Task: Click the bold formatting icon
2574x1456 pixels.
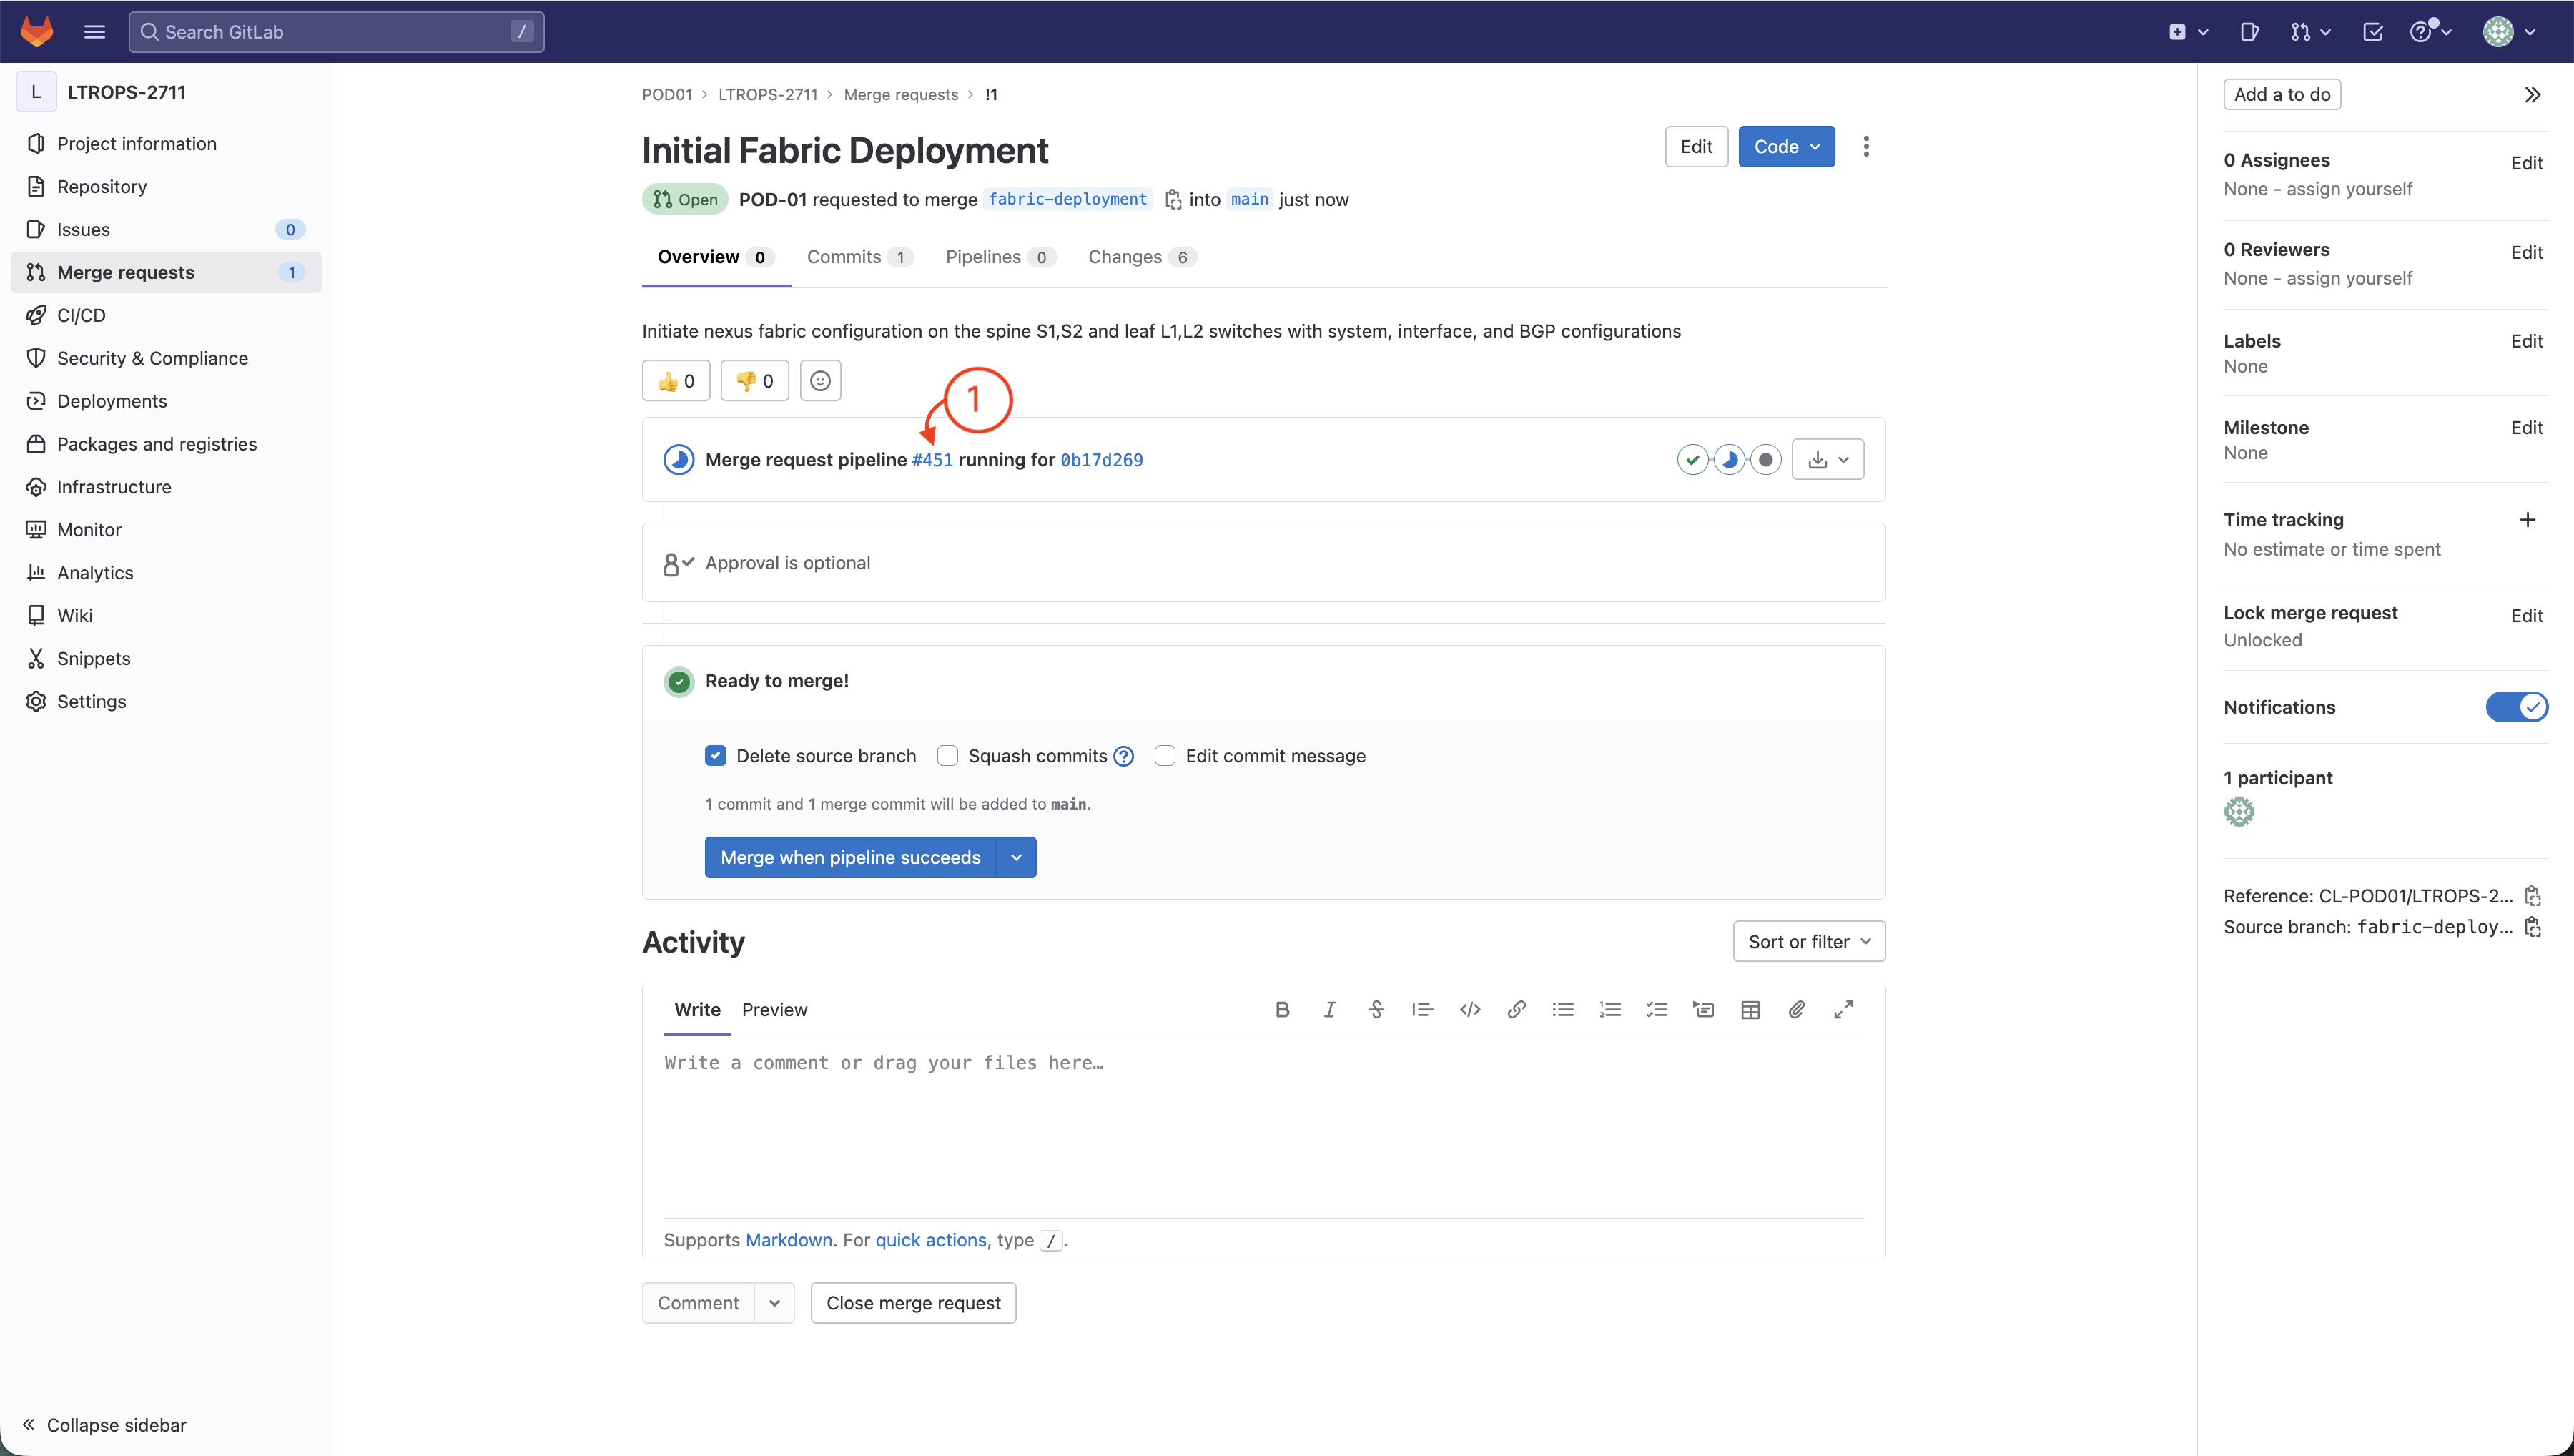Action: point(1283,1010)
